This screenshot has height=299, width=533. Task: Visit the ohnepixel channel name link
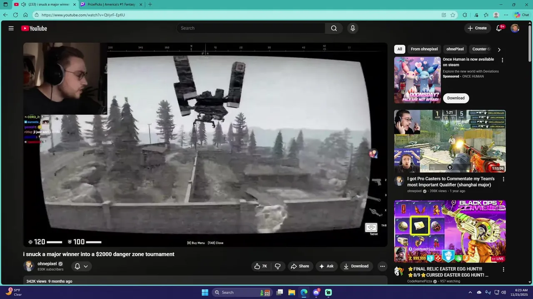click(x=47, y=264)
